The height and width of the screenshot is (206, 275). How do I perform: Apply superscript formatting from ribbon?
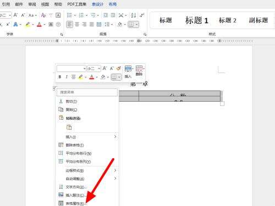point(8,24)
